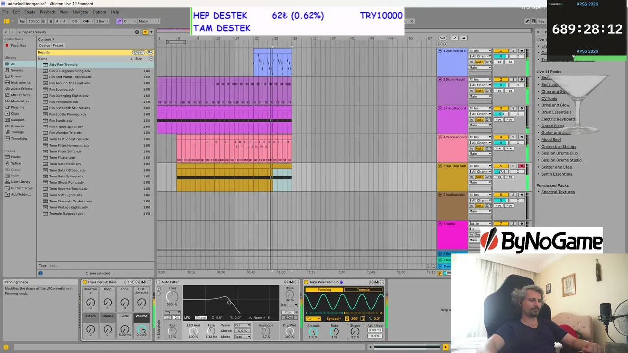Jump to the previous locator arrow
This screenshot has width=628, height=353.
click(x=439, y=44)
